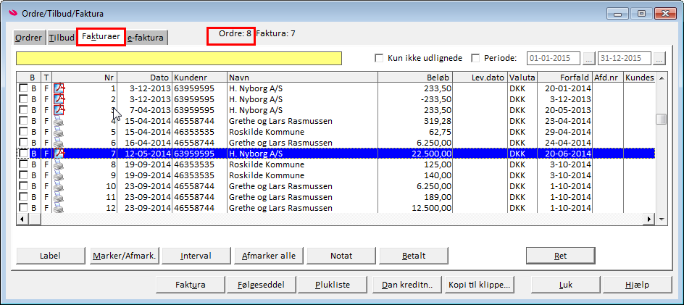Image resolution: width=684 pixels, height=305 pixels.
Task: Click the Faktura button
Action: click(190, 285)
